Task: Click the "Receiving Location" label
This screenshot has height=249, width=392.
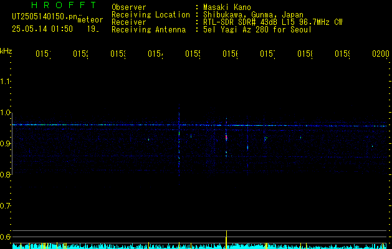Action: [151, 15]
